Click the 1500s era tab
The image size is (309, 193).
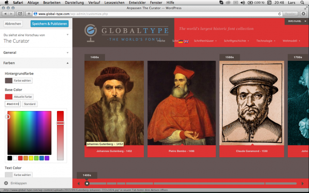[230, 57]
